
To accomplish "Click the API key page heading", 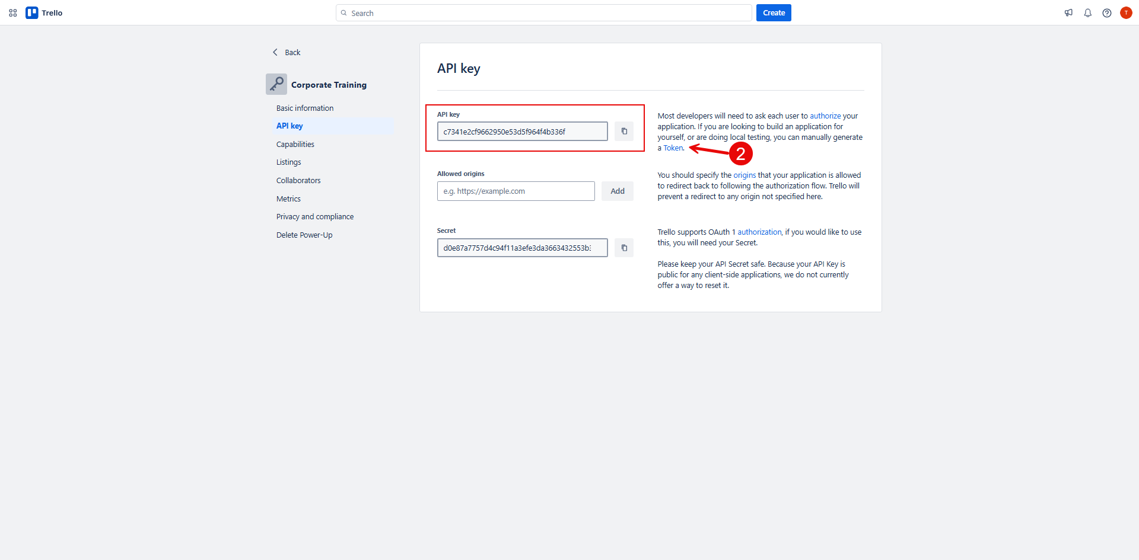I will point(459,68).
